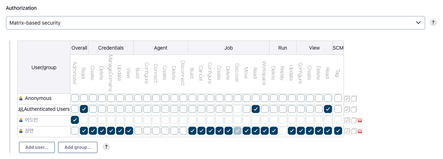Viewport: 443px width, 159px height.
Task: Uncheck Overall Administer for 어드민
Action: click(x=75, y=120)
